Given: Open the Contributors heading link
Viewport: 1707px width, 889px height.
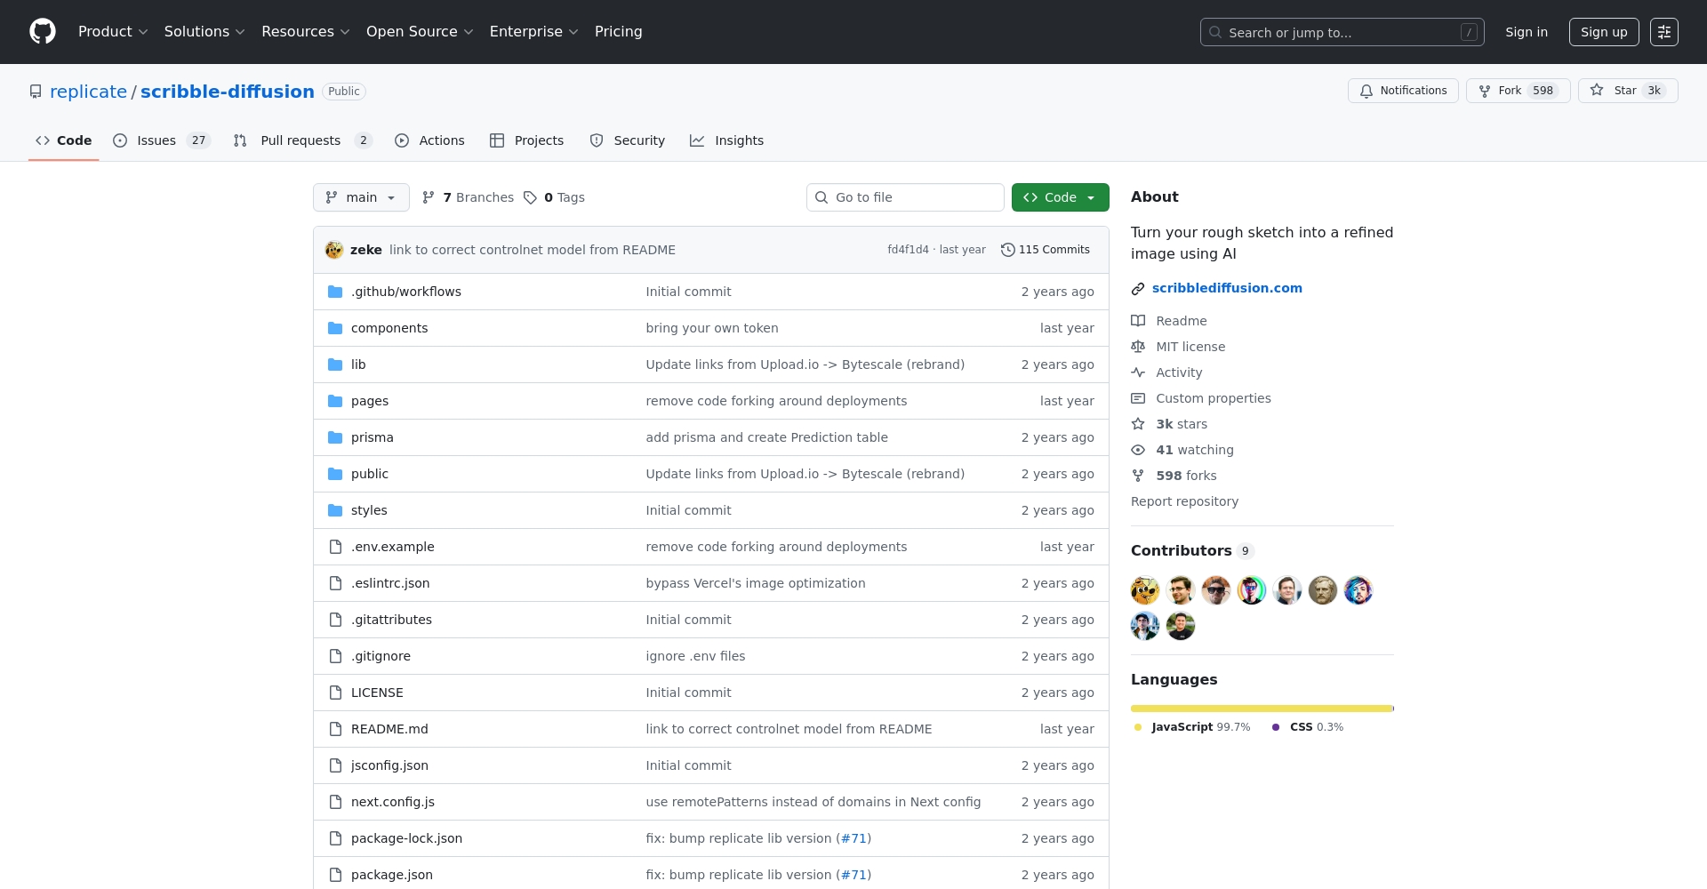Looking at the screenshot, I should coord(1192,550).
